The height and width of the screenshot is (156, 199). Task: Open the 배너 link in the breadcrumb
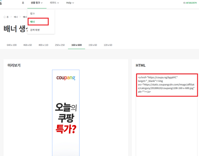tap(16, 17)
